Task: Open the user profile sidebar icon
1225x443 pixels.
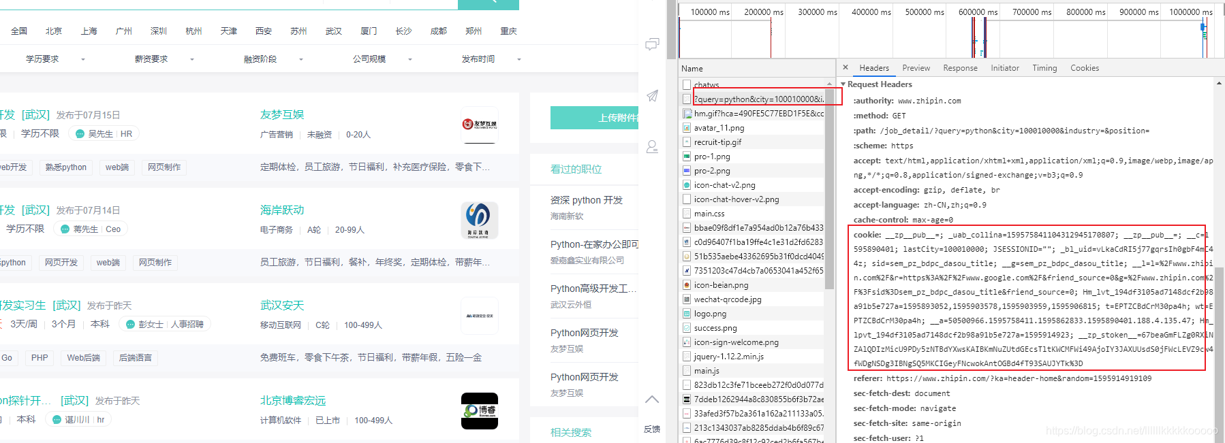Action: (652, 146)
